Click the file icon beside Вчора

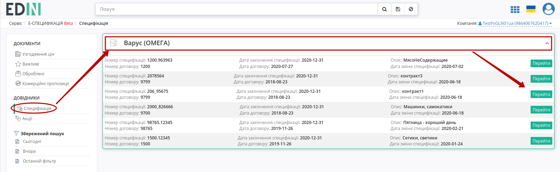point(17,151)
